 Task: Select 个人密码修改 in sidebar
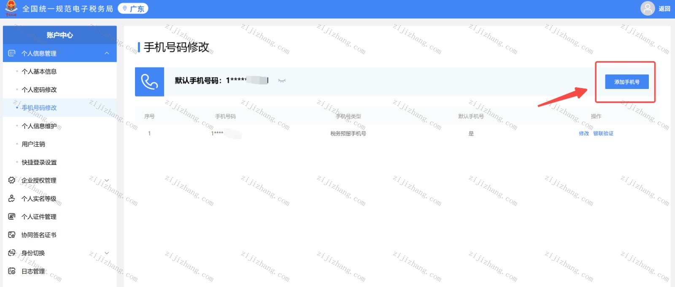coord(39,90)
